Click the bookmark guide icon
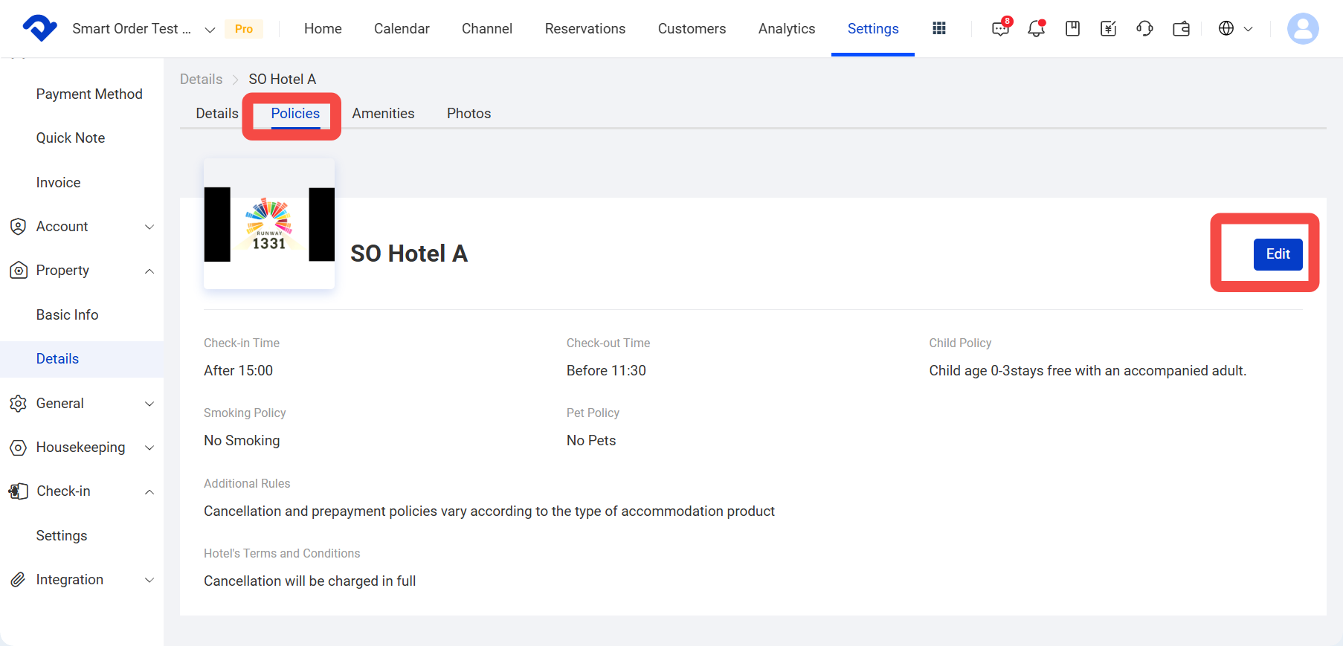Viewport: 1343px width, 646px height. click(x=1072, y=28)
